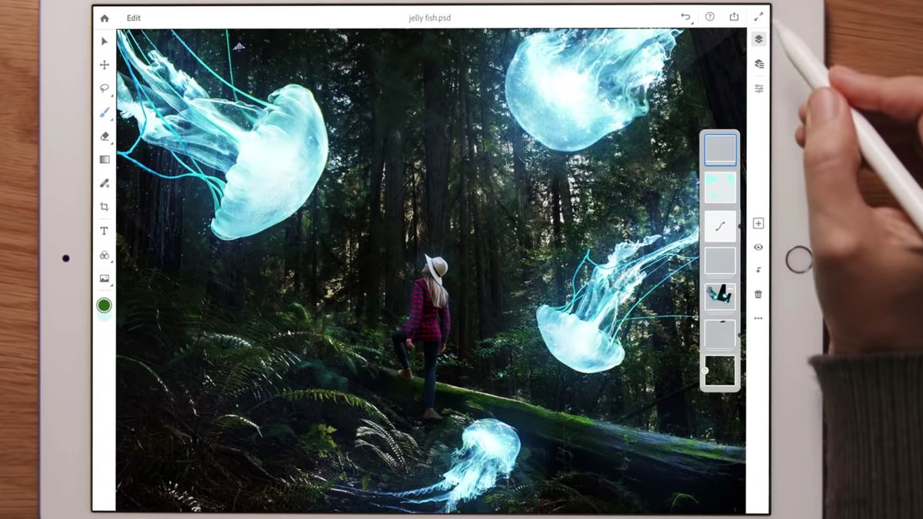This screenshot has height=519, width=923.
Task: Open the Edit menu
Action: pos(133,17)
